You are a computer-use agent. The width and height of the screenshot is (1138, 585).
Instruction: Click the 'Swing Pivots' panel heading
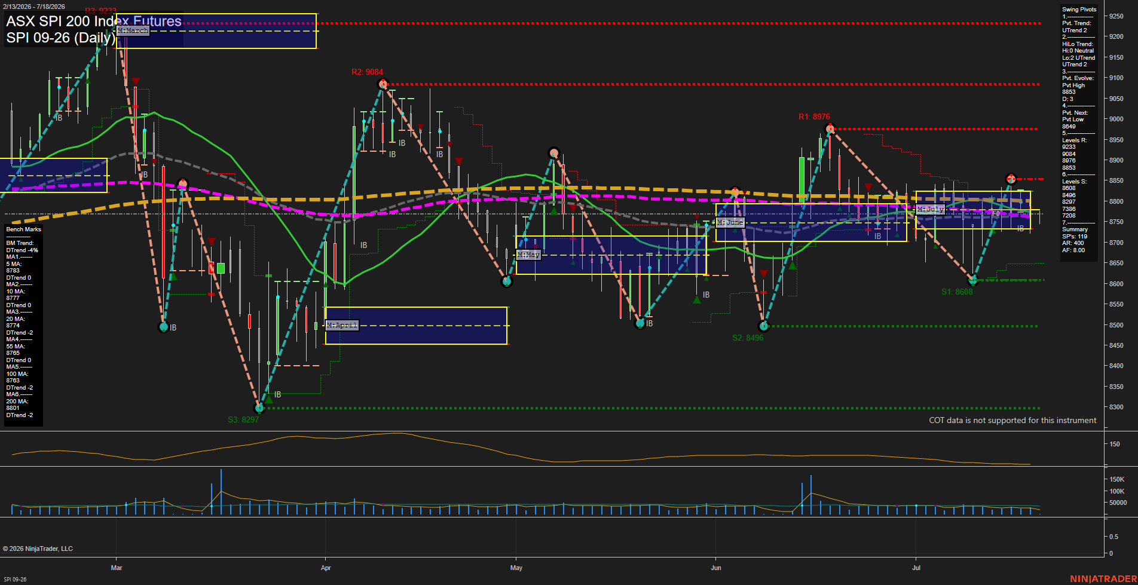pos(1079,10)
